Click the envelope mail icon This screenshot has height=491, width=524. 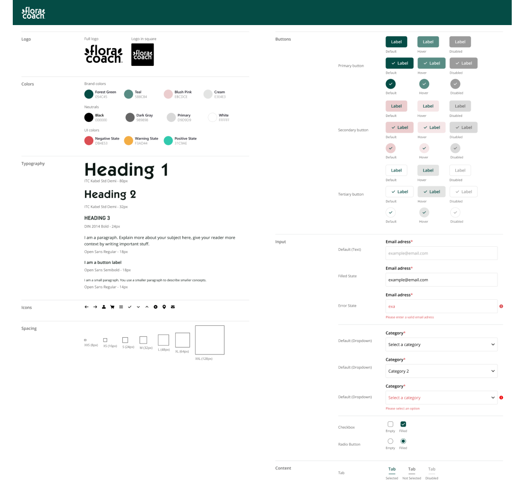tap(173, 307)
